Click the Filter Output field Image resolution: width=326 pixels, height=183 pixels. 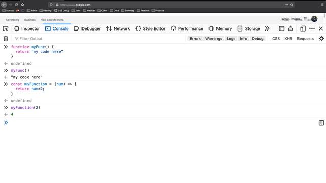tap(100, 39)
